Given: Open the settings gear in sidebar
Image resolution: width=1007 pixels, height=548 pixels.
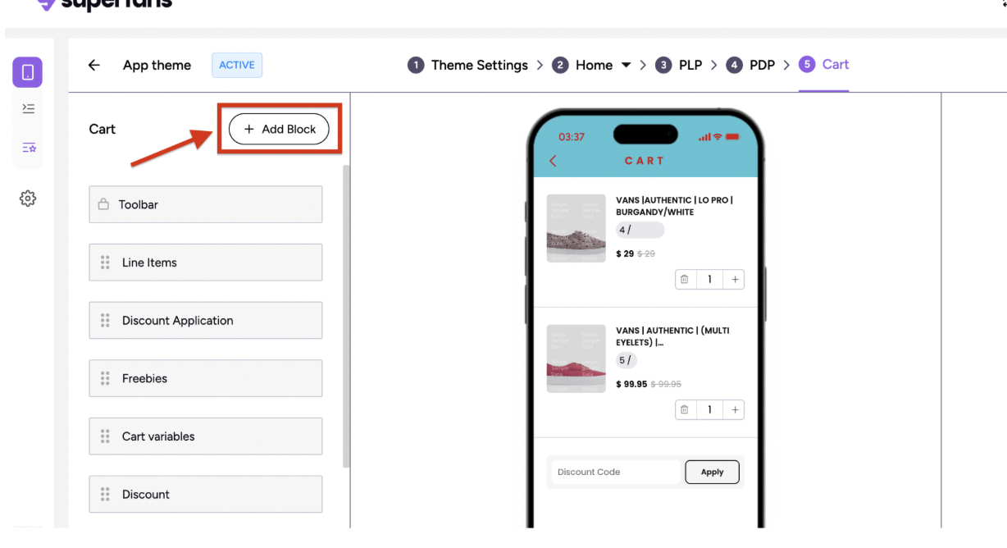Looking at the screenshot, I should pyautogui.click(x=28, y=199).
